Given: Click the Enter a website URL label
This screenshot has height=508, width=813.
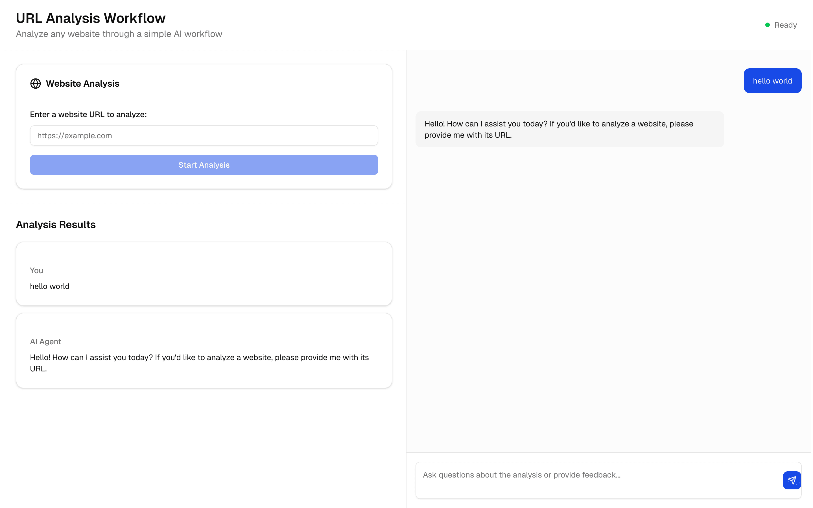Looking at the screenshot, I should point(88,114).
